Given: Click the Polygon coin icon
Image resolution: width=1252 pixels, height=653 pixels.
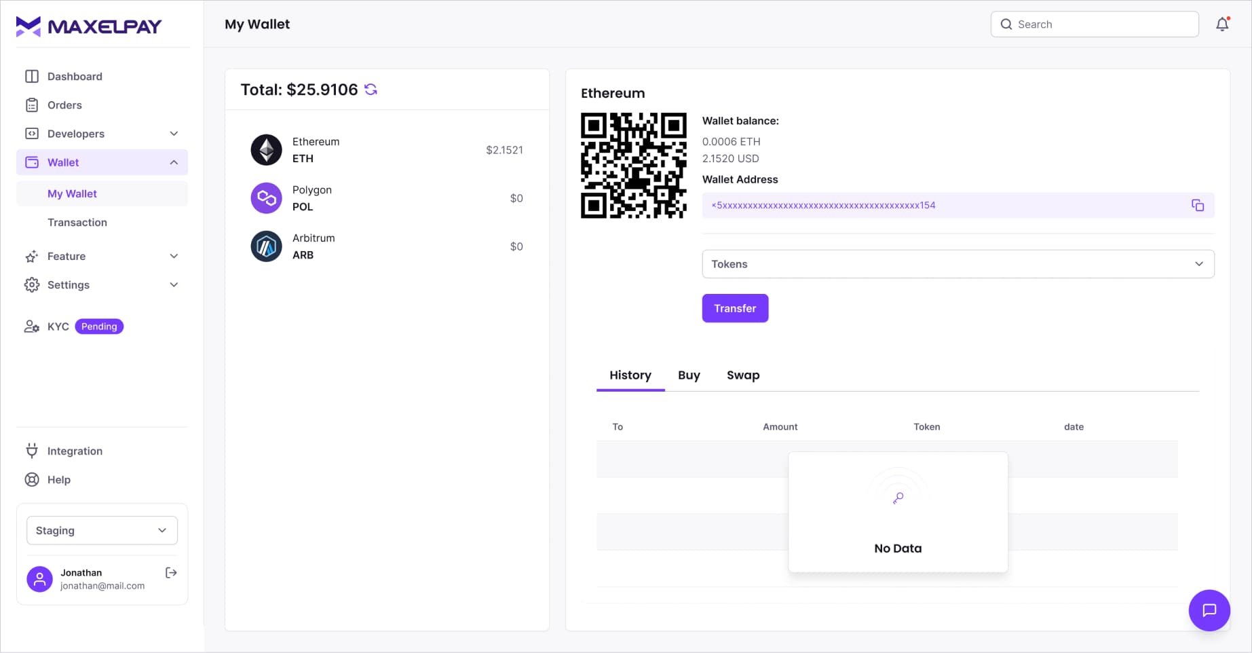Looking at the screenshot, I should 267,198.
